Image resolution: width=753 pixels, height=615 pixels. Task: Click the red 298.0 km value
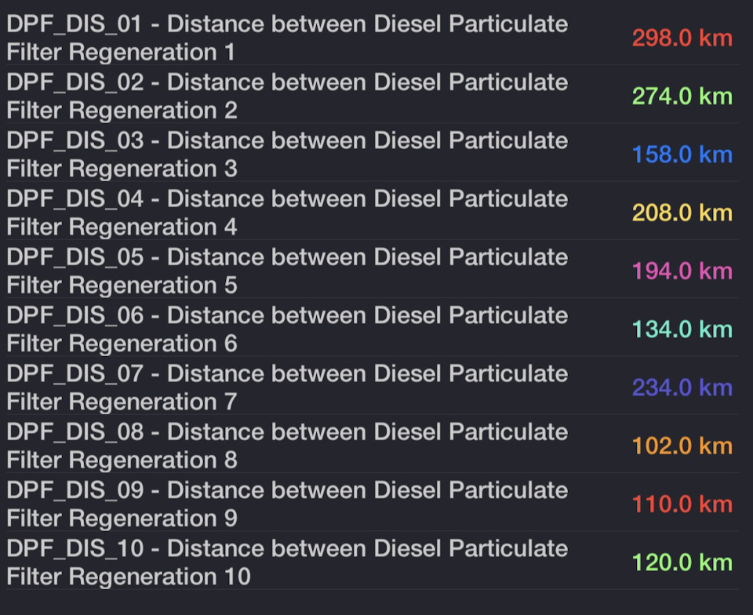coord(682,38)
